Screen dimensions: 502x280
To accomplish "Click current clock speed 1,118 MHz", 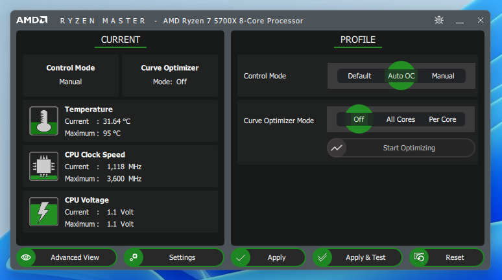I will [125, 167].
